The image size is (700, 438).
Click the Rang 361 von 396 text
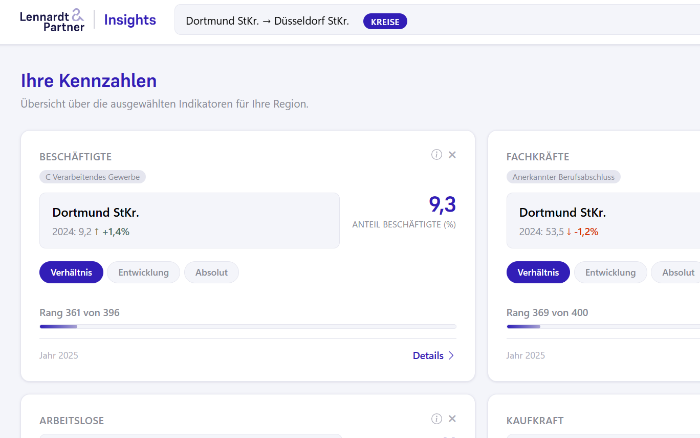point(79,312)
